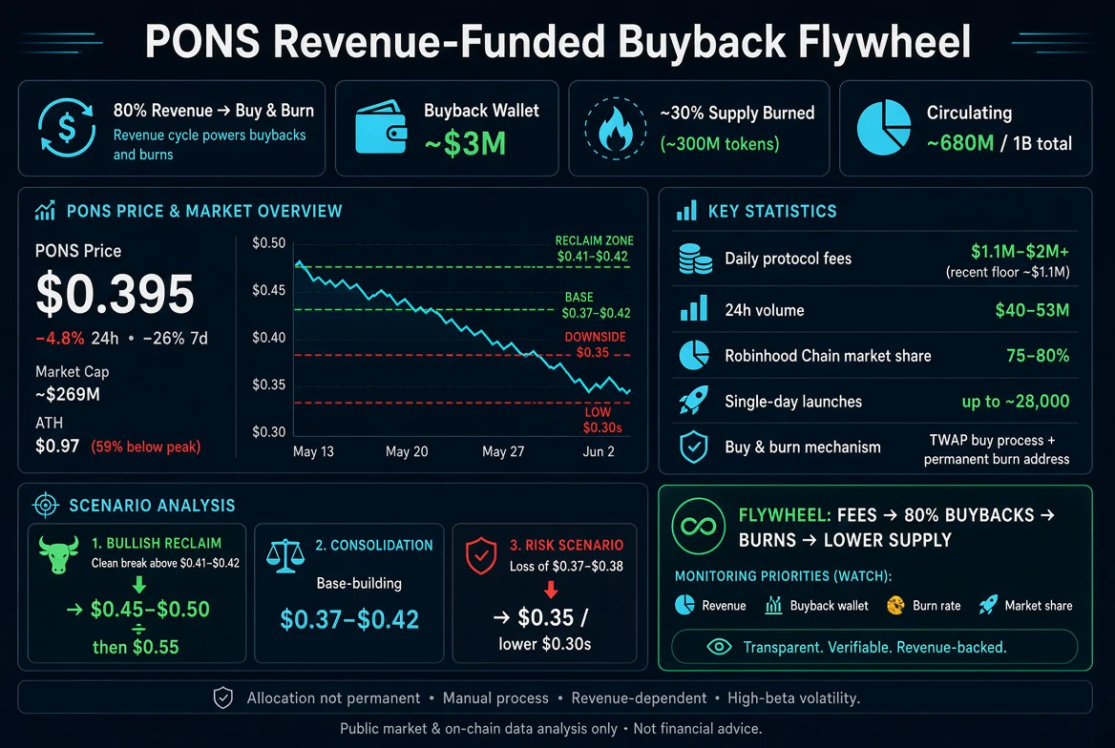
Task: Click the Buyback Wallet icon
Action: tap(381, 127)
